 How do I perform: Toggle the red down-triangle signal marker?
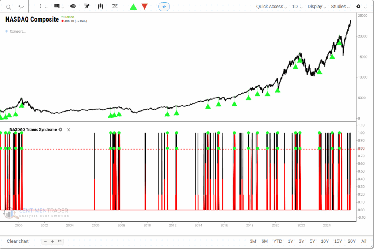click(145, 6)
